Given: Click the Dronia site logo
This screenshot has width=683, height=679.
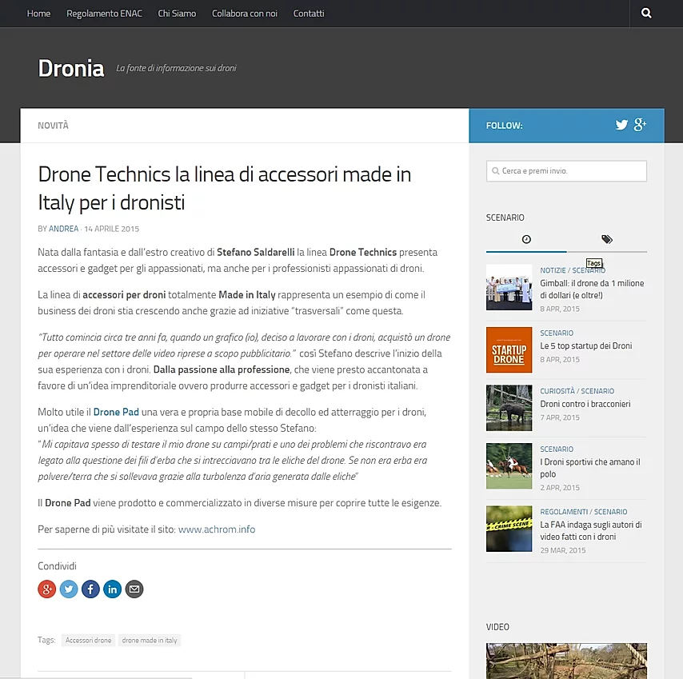Looking at the screenshot, I should (x=71, y=68).
